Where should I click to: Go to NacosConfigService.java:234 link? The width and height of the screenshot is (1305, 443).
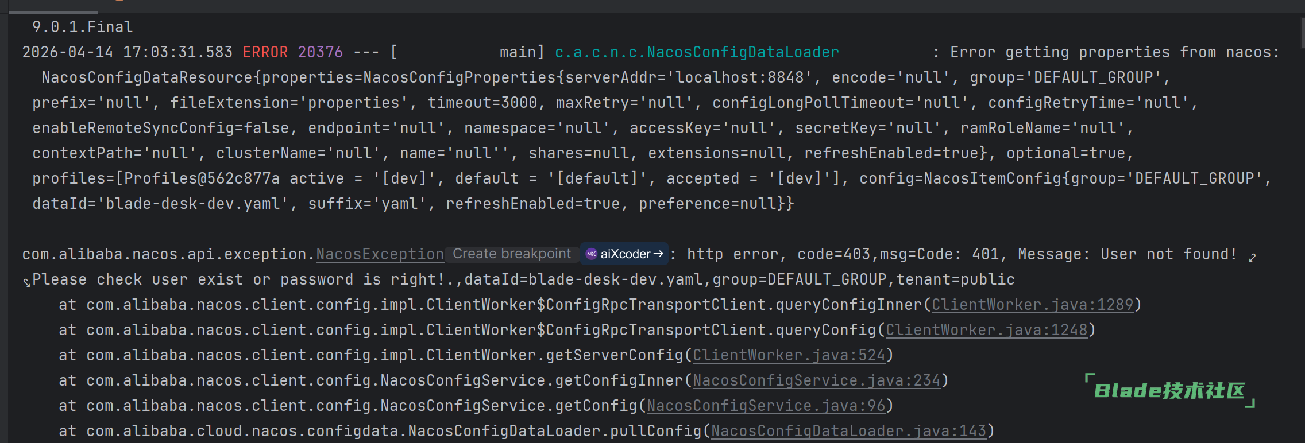click(x=816, y=380)
